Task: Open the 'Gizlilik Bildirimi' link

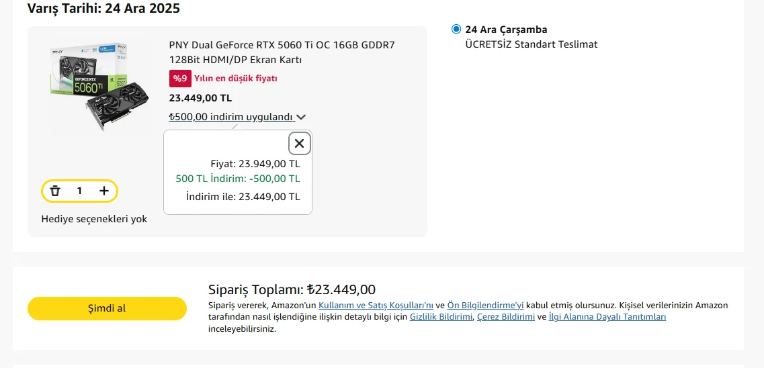Action: point(441,317)
